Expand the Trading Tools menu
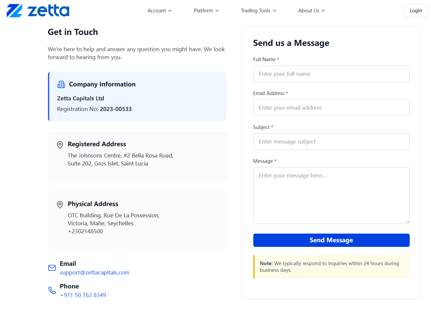The width and height of the screenshot is (431, 314). 258,11
